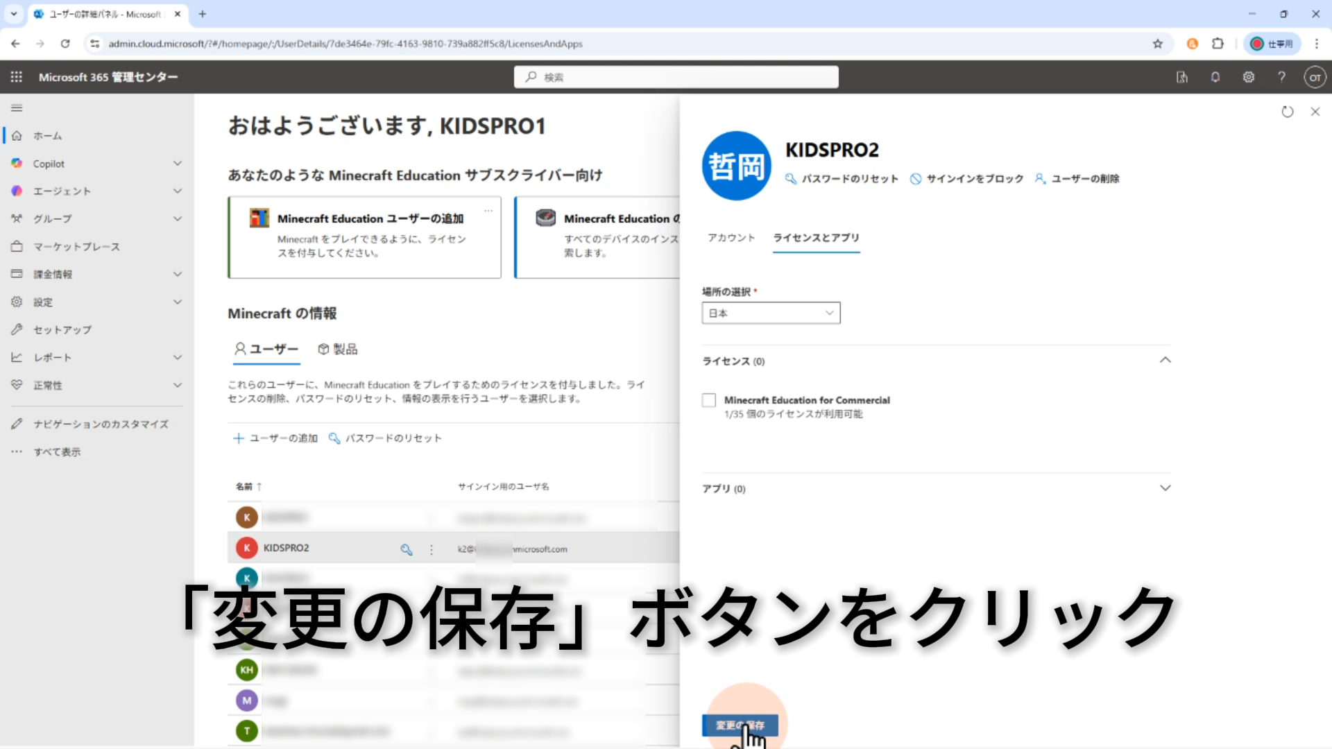
Task: Switch to the アカウント tab
Action: pos(731,238)
